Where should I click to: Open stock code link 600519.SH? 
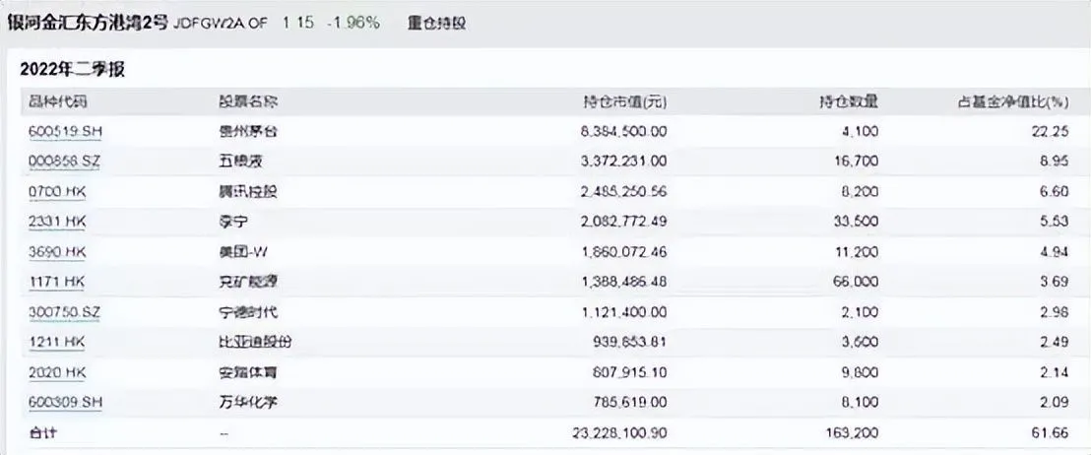click(67, 132)
